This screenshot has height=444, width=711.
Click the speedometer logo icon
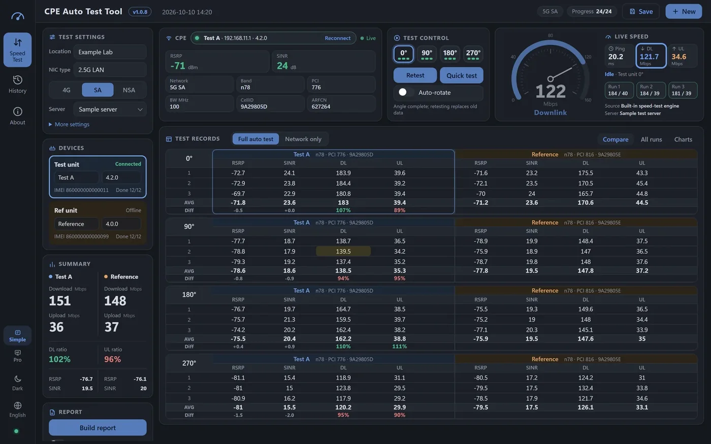[17, 16]
